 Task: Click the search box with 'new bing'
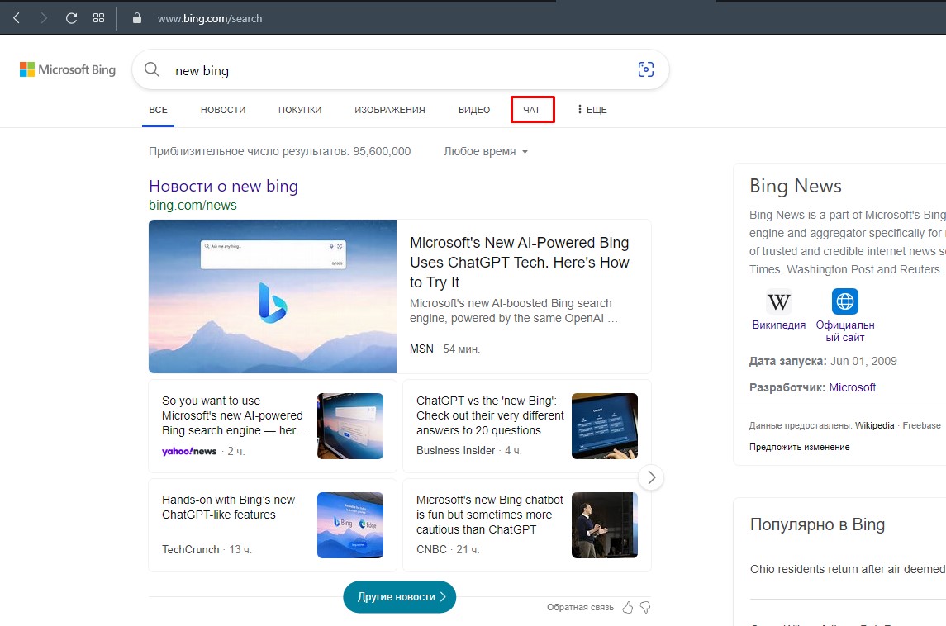[401, 70]
